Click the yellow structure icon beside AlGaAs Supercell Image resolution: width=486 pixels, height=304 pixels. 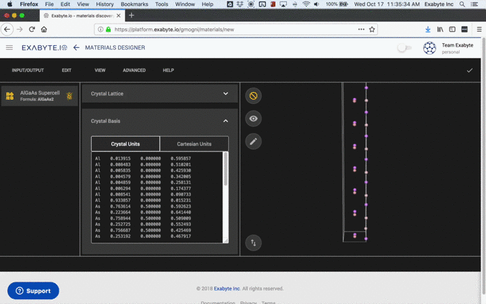click(x=70, y=96)
